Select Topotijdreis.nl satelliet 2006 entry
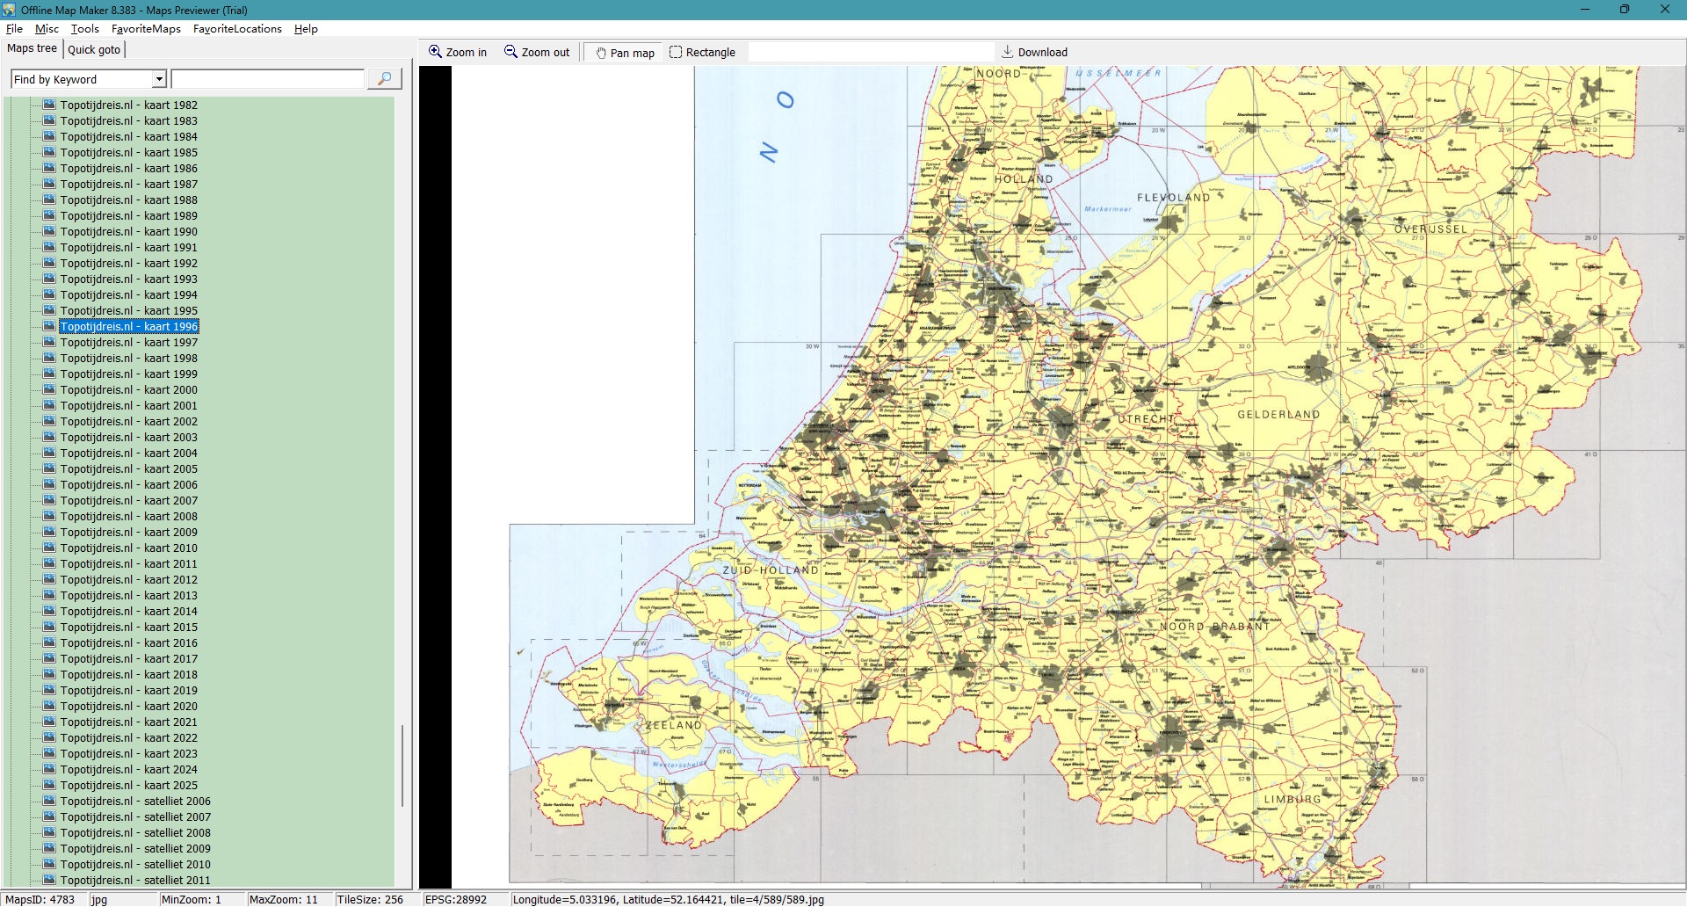Screen dimensions: 1687x907 point(135,801)
